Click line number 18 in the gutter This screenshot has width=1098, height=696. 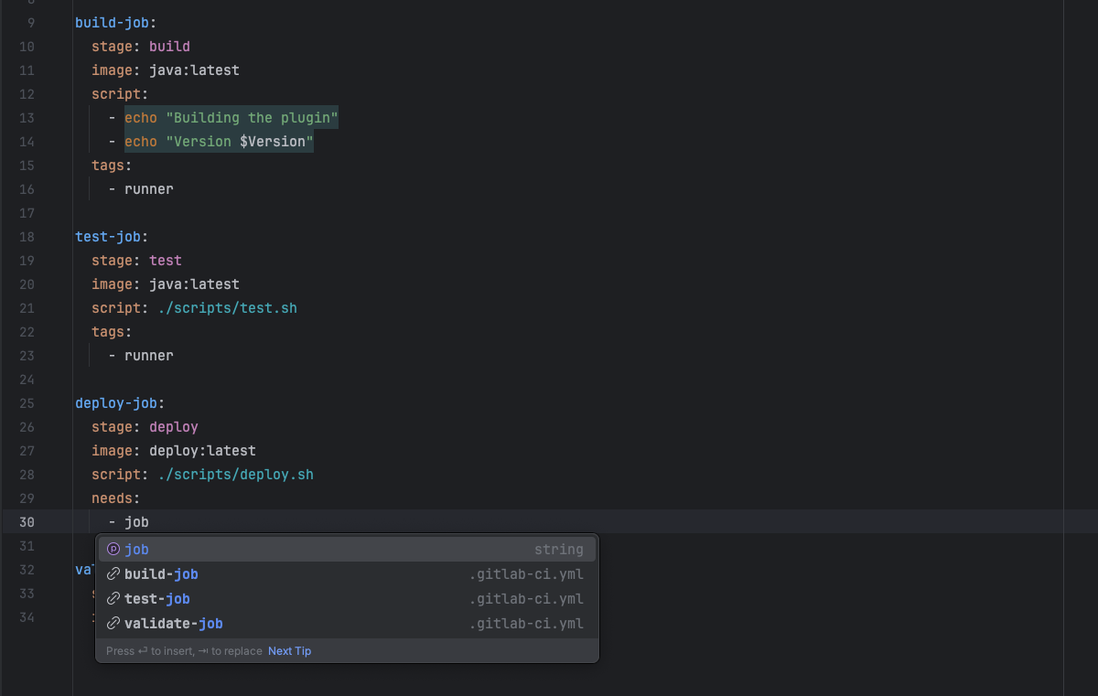27,237
